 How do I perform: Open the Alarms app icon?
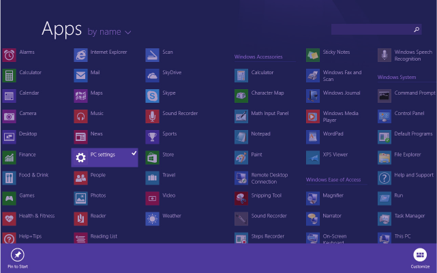pyautogui.click(x=9, y=55)
